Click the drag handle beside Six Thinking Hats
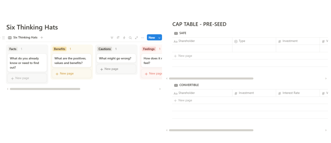 (x=4, y=38)
